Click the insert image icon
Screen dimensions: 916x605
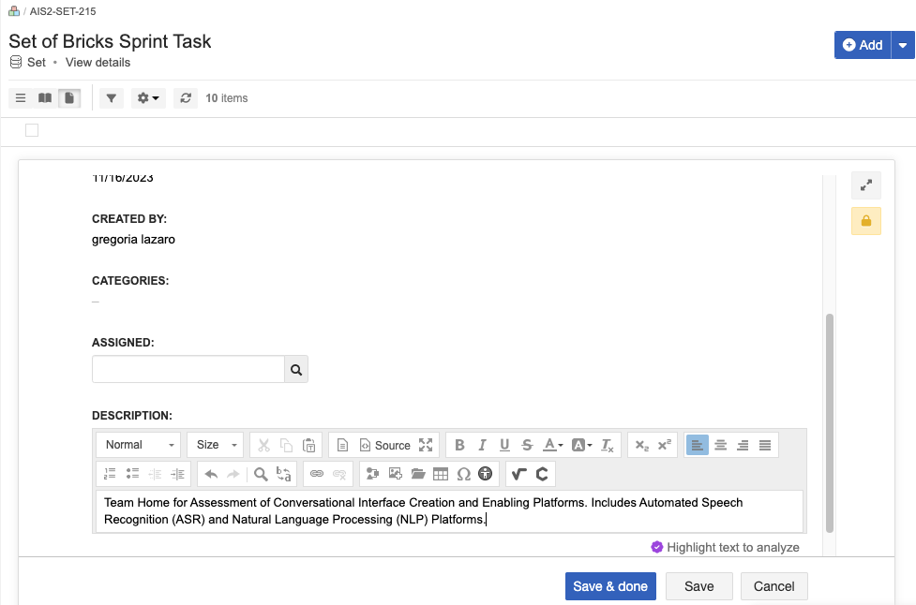coord(373,474)
